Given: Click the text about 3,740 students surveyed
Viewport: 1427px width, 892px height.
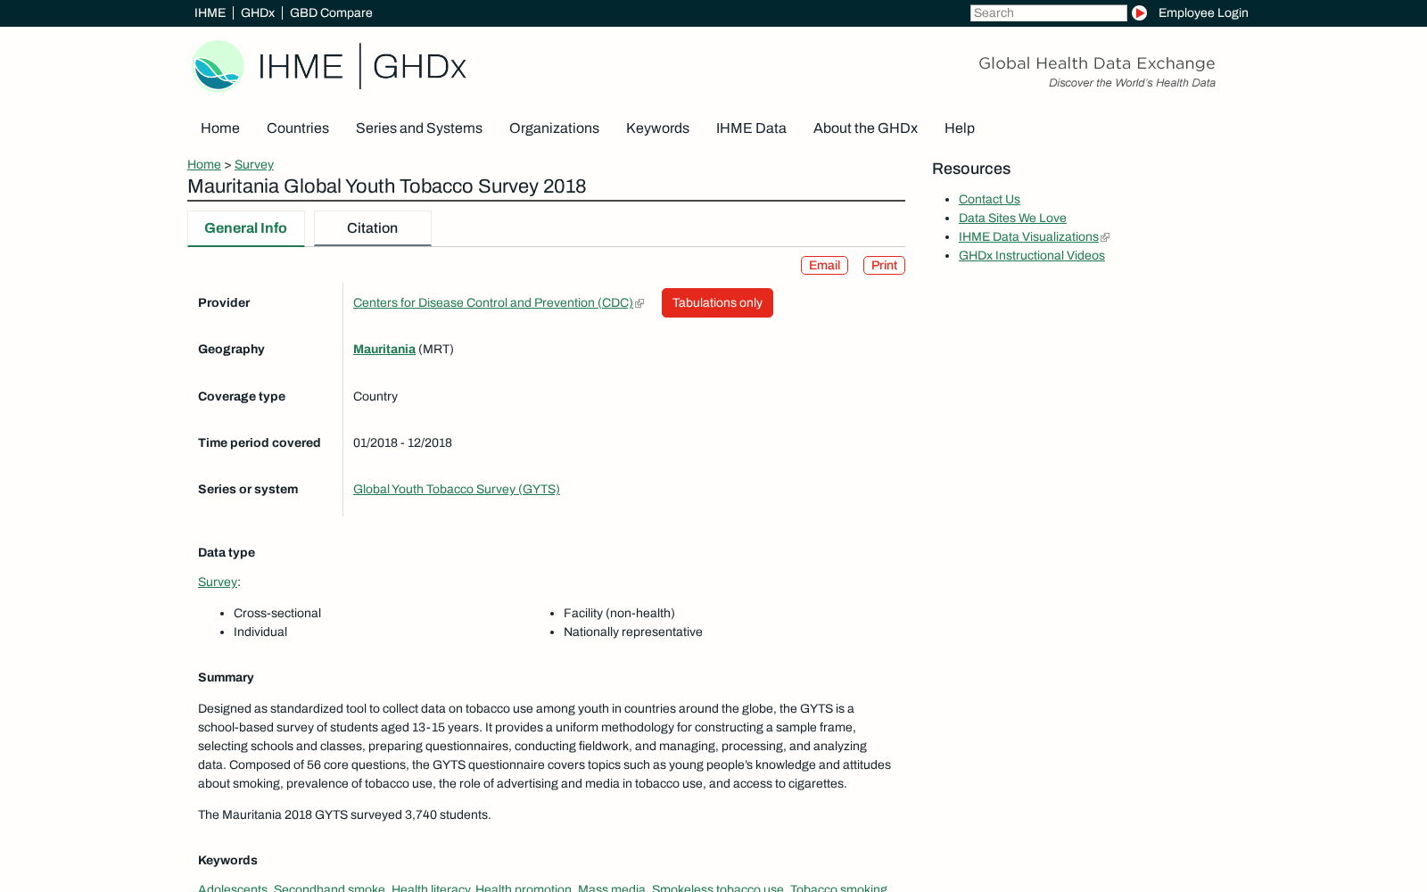Looking at the screenshot, I should pos(344,815).
